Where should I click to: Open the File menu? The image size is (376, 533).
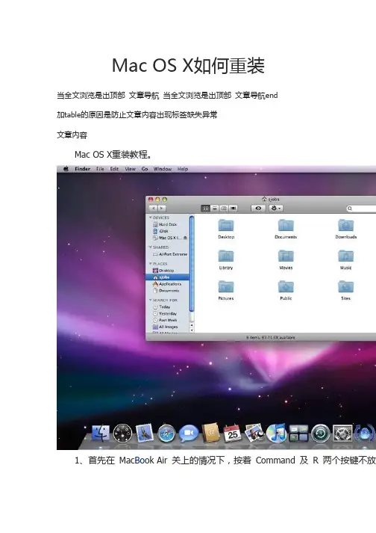pyautogui.click(x=100, y=169)
